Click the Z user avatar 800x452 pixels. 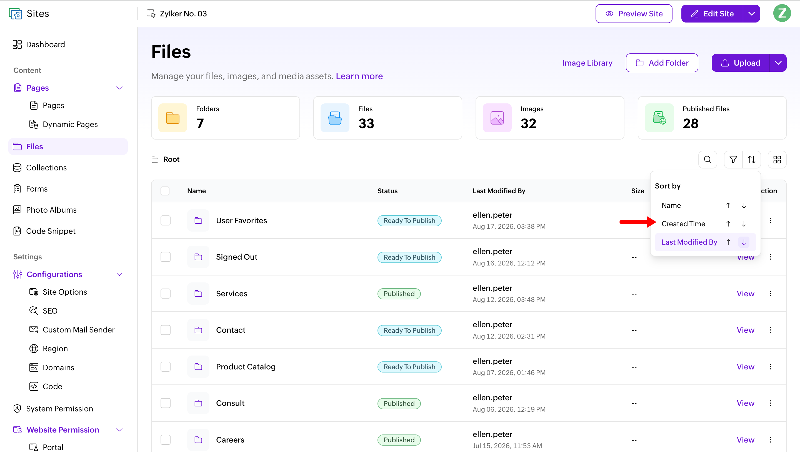click(x=782, y=13)
